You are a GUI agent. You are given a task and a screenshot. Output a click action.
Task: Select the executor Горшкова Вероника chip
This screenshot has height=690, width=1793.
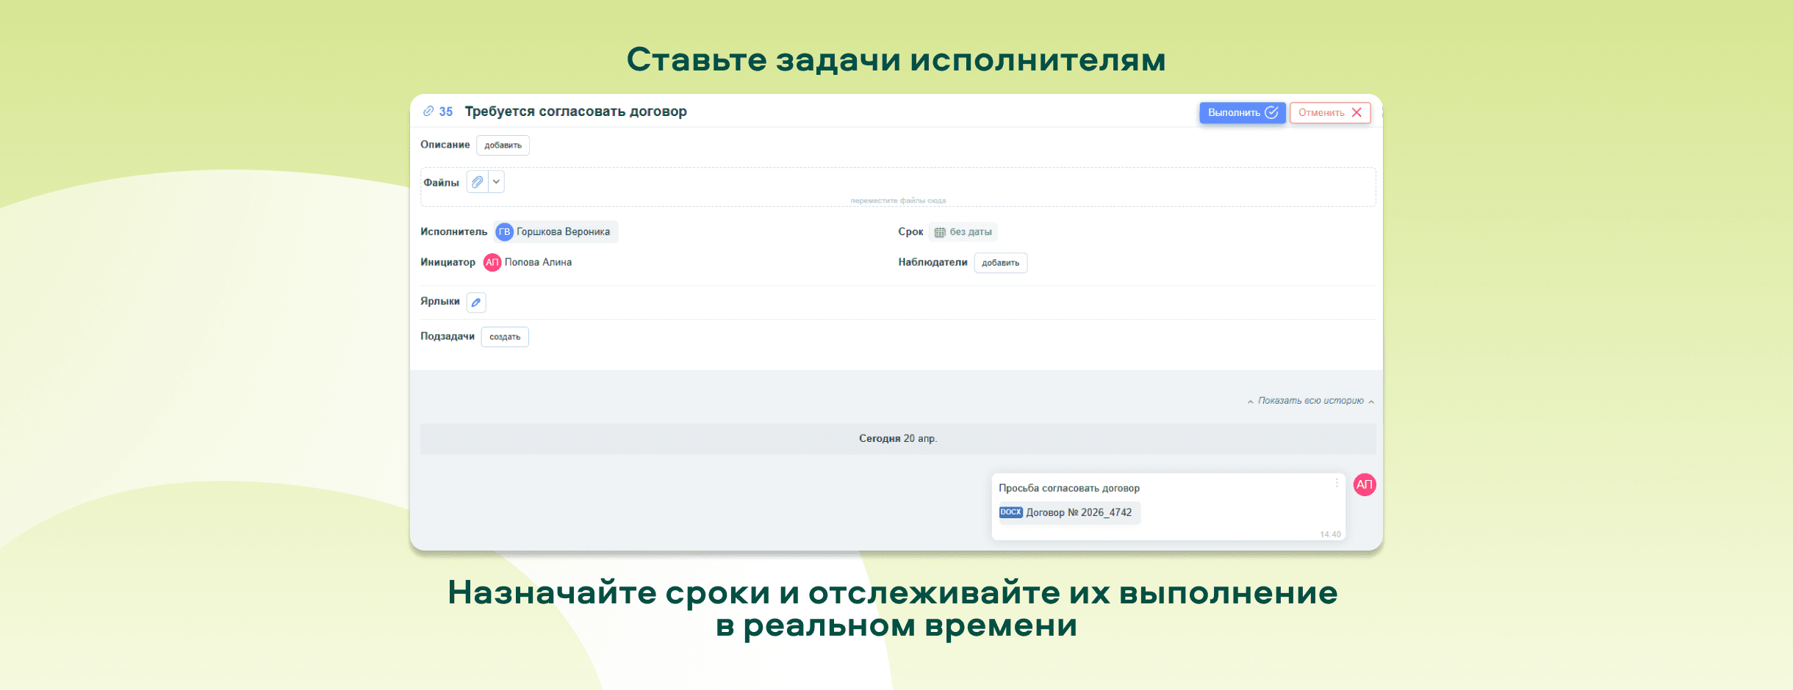pyautogui.click(x=556, y=232)
